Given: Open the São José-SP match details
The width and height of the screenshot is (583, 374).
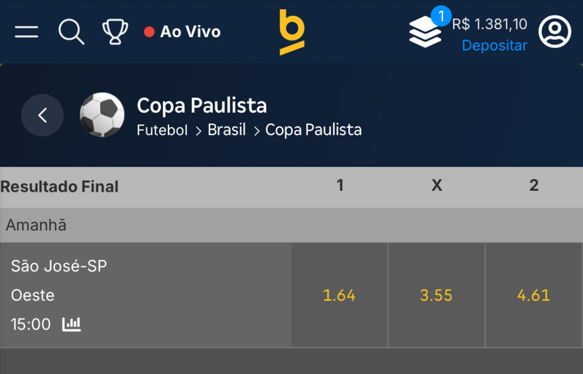Looking at the screenshot, I should pyautogui.click(x=59, y=266).
